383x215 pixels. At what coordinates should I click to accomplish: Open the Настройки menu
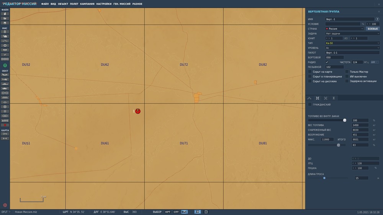[104, 4]
